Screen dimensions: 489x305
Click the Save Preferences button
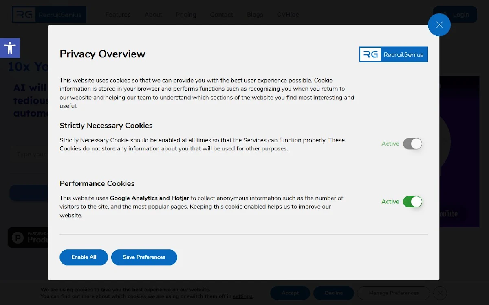click(x=144, y=257)
